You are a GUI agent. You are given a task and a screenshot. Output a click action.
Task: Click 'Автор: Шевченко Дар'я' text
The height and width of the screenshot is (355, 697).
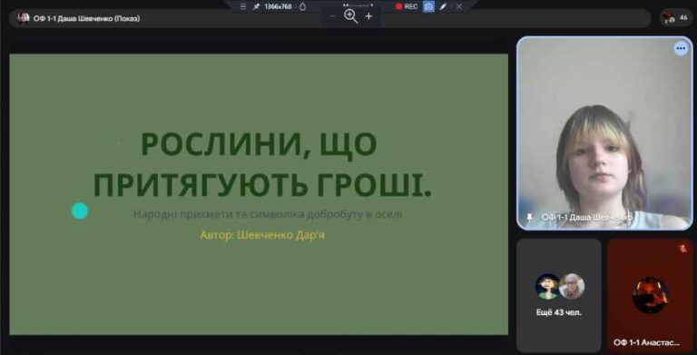pos(262,235)
